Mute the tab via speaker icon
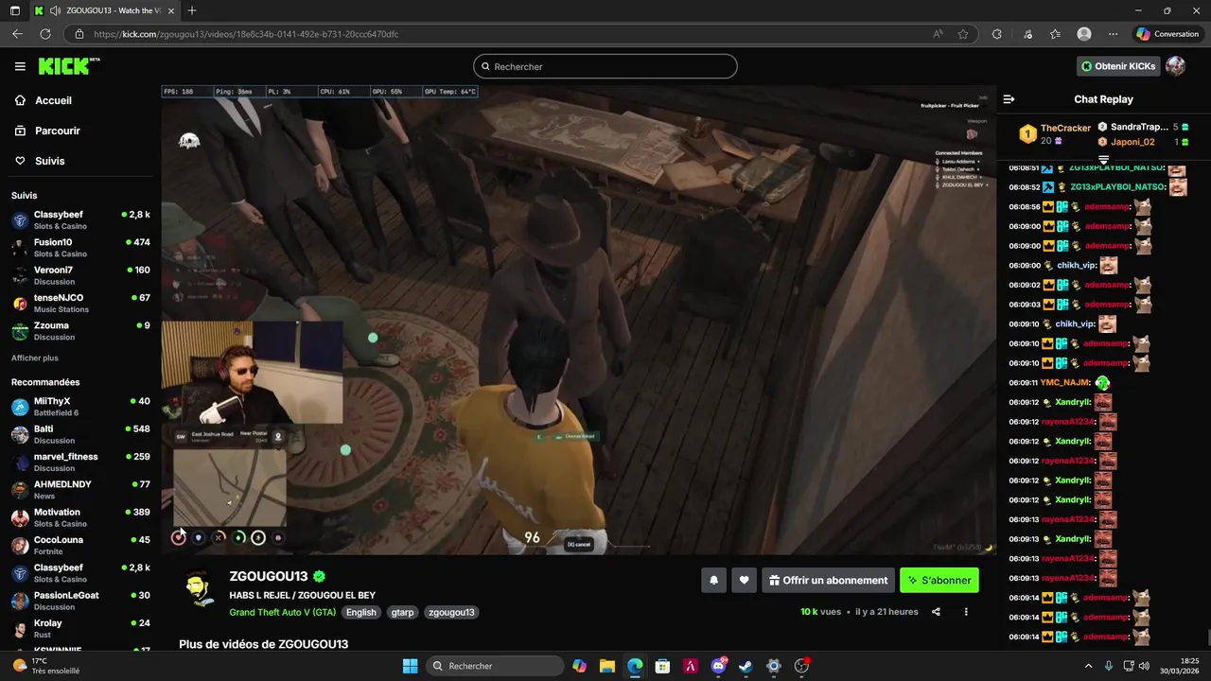 55,10
